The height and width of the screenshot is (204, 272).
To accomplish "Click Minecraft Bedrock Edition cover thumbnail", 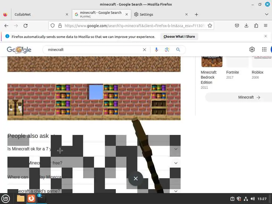I will pyautogui.click(x=212, y=62).
